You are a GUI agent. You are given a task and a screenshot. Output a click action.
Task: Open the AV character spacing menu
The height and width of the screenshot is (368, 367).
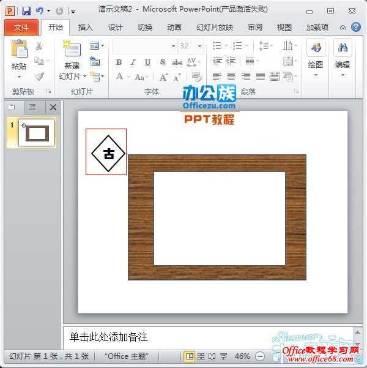(x=193, y=62)
